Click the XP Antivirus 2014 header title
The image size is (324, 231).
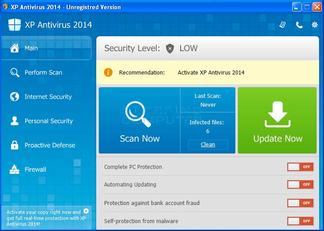coord(58,25)
